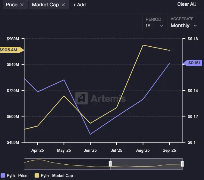
Task: Remove the Market Cap metric chip
Action: click(63, 5)
